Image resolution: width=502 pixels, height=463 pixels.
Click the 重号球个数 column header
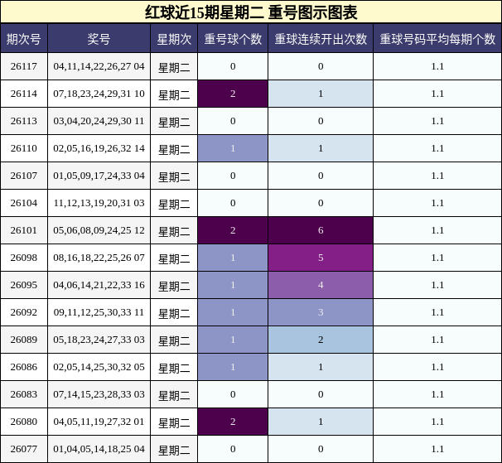point(233,39)
